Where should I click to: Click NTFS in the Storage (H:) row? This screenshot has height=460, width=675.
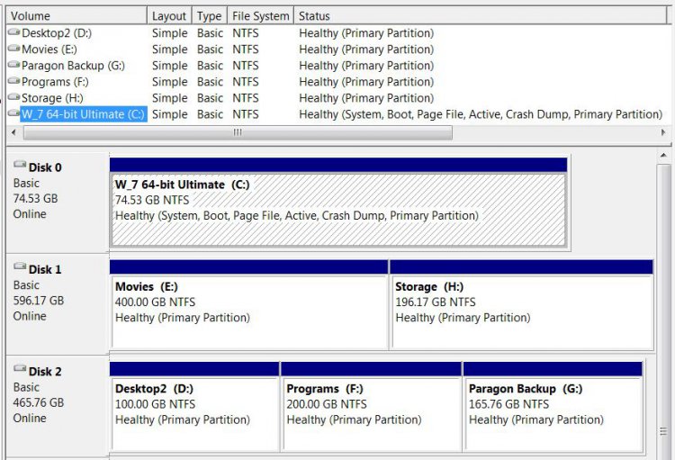[246, 98]
